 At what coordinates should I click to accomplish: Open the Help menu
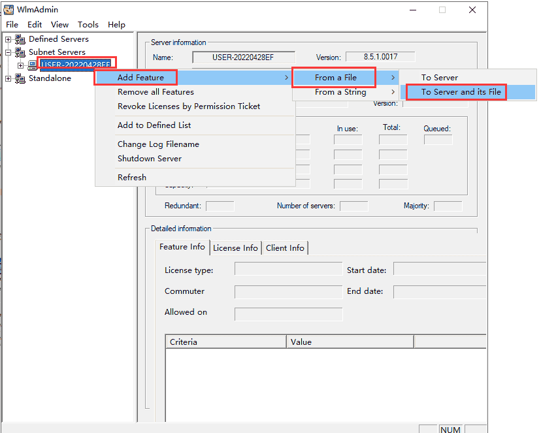coord(116,25)
